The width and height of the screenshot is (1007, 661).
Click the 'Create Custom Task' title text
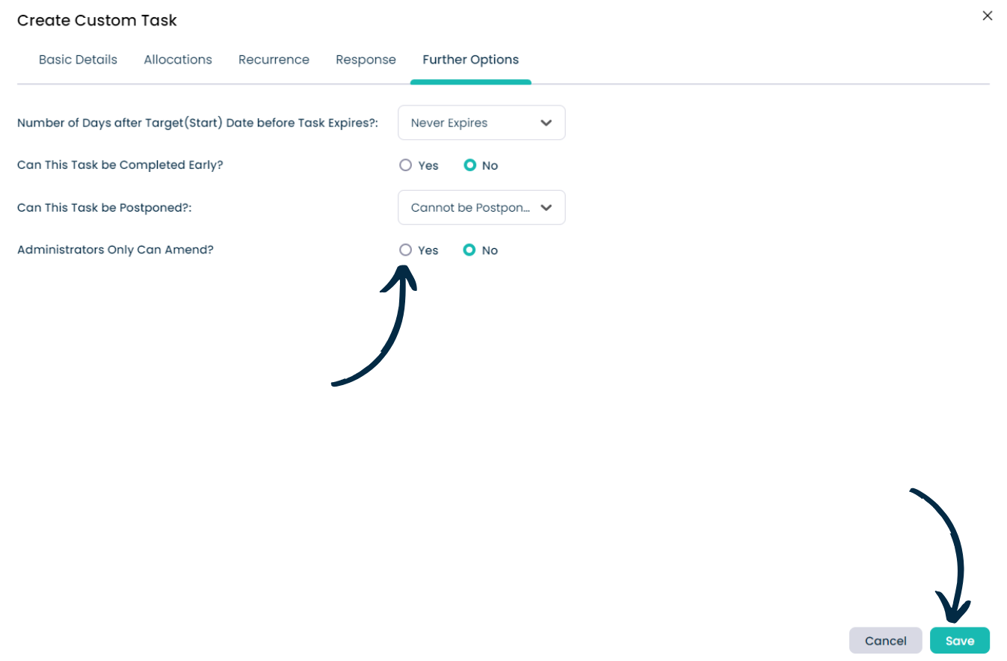coord(97,20)
